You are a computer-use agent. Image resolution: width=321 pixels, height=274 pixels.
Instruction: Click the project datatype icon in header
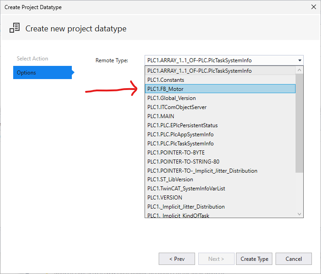tap(15, 28)
